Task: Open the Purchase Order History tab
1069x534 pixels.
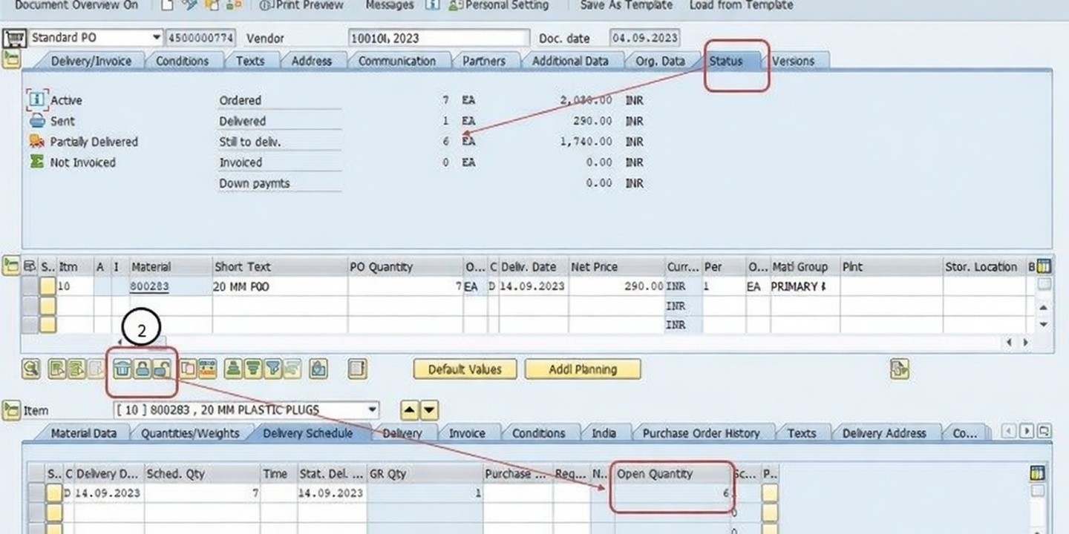Action: 701,433
